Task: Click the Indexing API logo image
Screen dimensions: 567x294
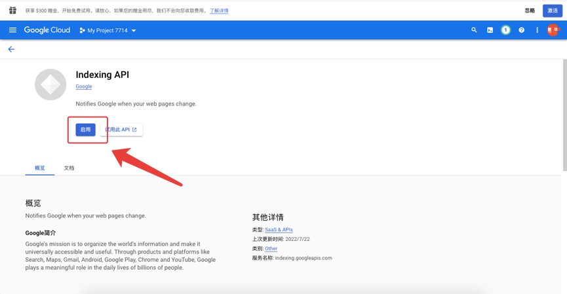Action: coord(50,84)
